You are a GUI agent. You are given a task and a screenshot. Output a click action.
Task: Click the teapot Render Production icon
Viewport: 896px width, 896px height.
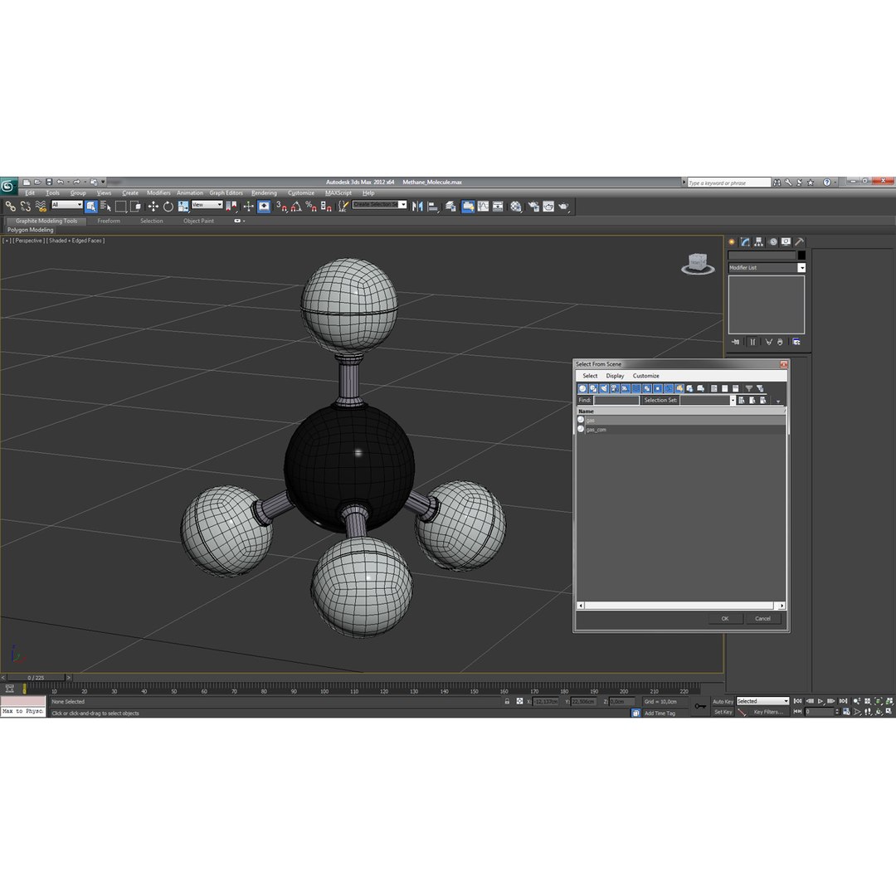coord(564,207)
